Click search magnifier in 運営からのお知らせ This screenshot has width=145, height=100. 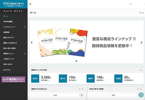(x=82, y=95)
